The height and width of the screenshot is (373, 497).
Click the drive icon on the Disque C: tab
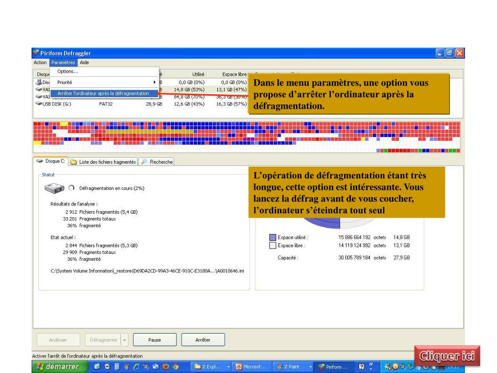pos(40,161)
